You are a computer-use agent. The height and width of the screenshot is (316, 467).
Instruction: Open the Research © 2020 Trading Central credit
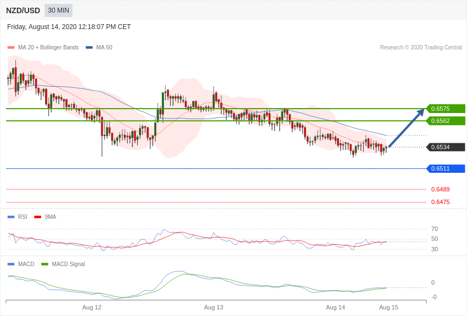[x=421, y=48]
